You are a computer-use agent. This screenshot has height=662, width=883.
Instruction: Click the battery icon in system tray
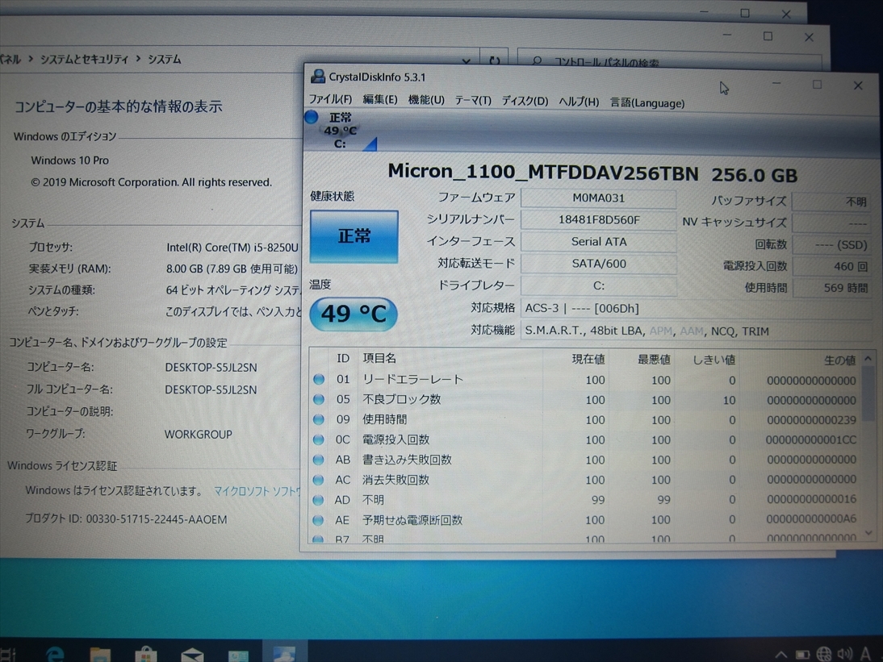point(803,655)
